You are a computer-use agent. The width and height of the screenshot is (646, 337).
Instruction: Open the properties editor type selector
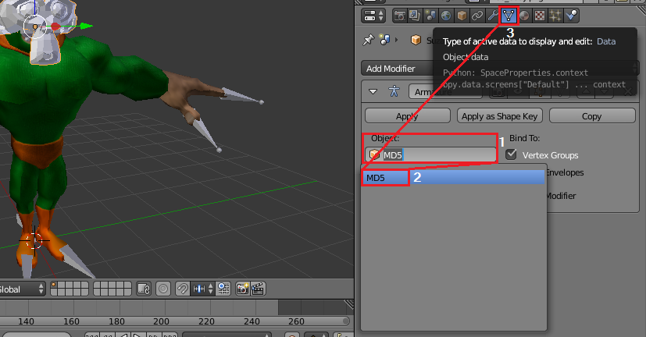click(x=373, y=16)
